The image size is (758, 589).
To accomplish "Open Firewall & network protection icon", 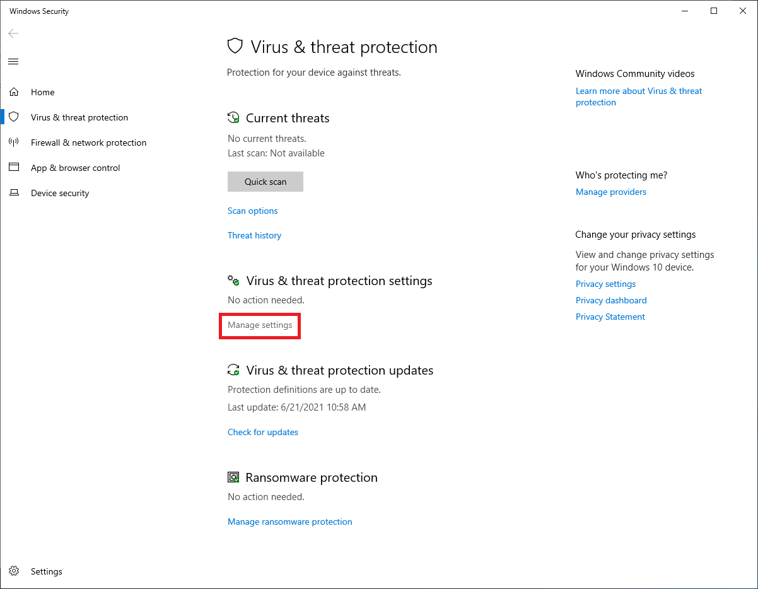I will click(14, 143).
